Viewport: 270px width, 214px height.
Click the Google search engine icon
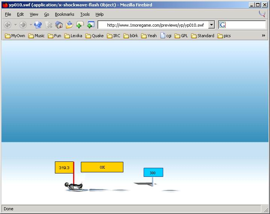pos(223,25)
